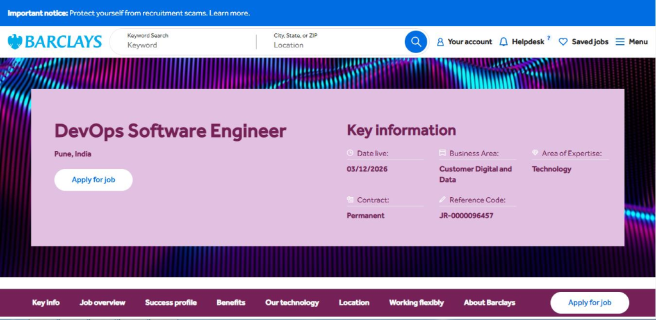Viewport: 656px width, 320px height.
Task: Click the DevOps Software Engineer title
Action: (x=170, y=131)
